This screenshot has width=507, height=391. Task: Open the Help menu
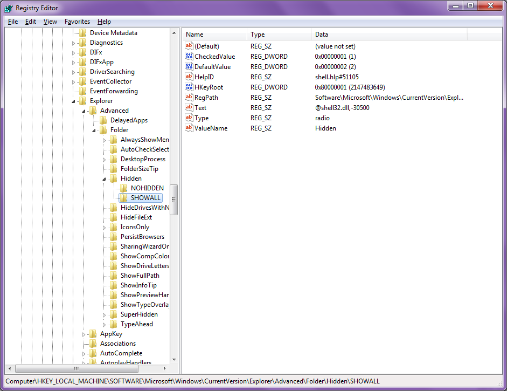tap(104, 22)
